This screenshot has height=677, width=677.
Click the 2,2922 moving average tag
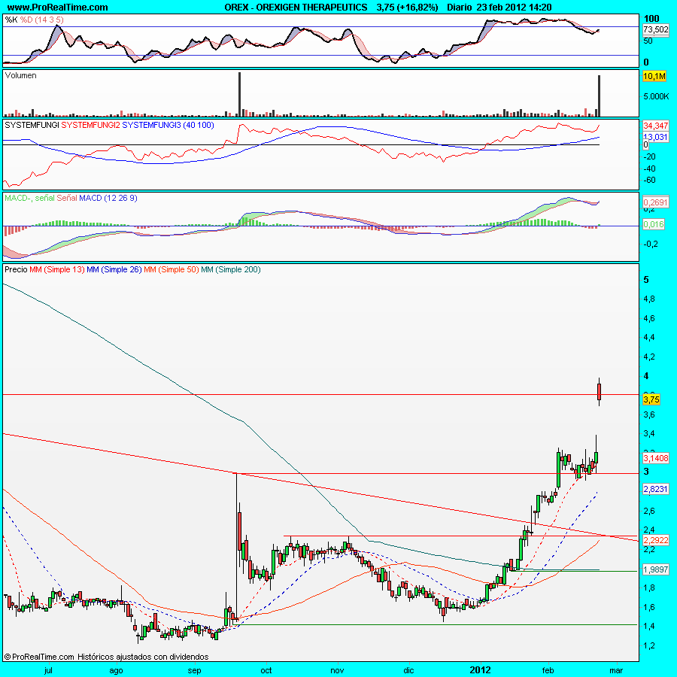[655, 540]
